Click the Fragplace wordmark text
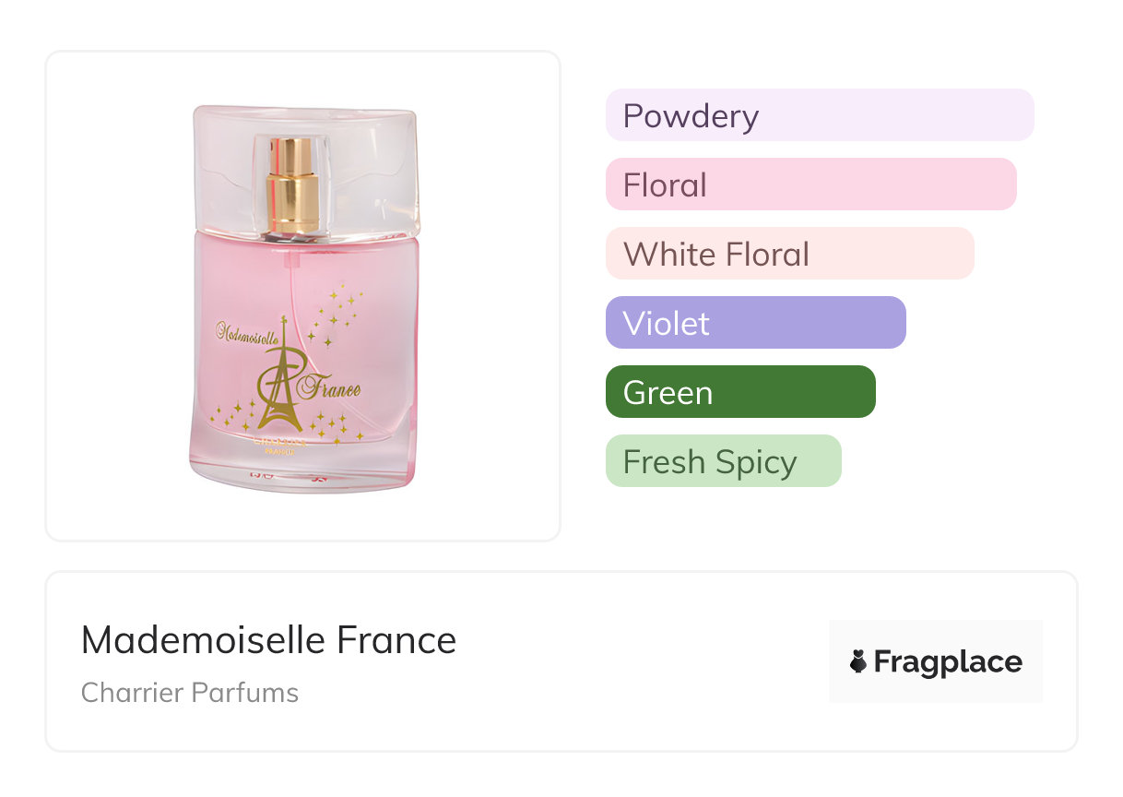 tap(948, 661)
